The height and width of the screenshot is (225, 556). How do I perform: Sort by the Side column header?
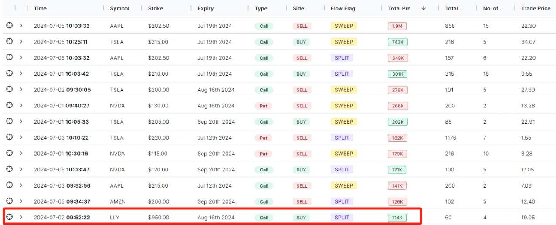click(298, 8)
